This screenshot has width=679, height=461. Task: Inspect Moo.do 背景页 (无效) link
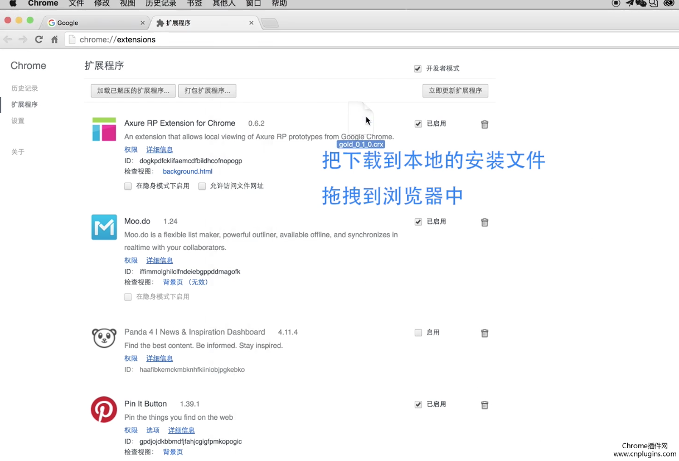point(186,282)
